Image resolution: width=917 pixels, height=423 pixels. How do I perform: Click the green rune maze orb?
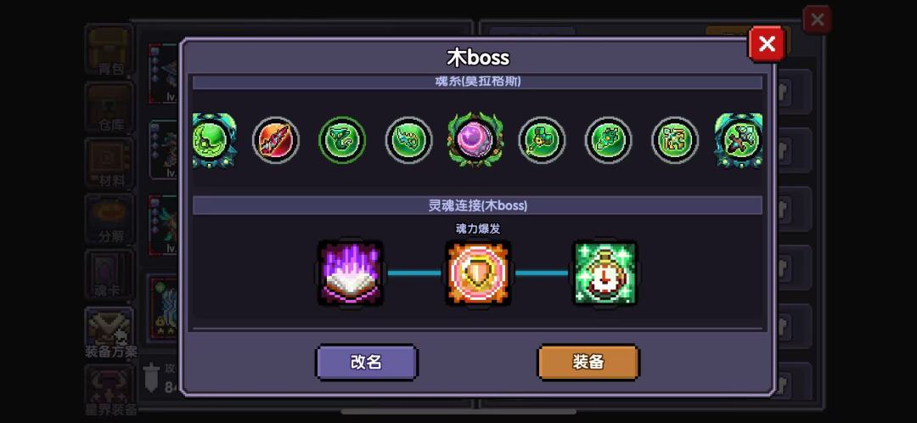pyautogui.click(x=675, y=140)
